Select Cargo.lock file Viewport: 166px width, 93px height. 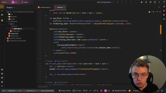click(x=14, y=33)
